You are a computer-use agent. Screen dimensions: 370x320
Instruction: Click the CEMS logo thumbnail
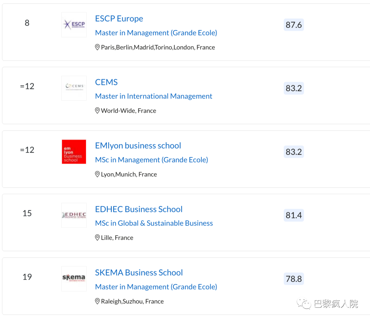click(74, 88)
